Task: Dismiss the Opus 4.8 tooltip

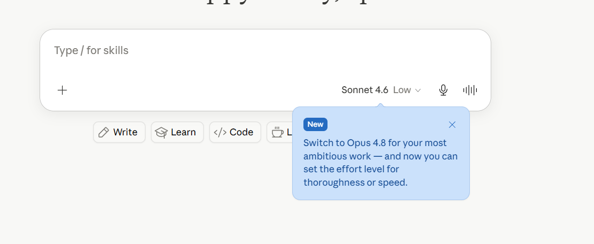Action: point(452,125)
